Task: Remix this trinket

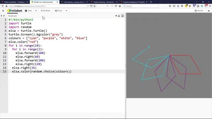Action: tap(199, 11)
